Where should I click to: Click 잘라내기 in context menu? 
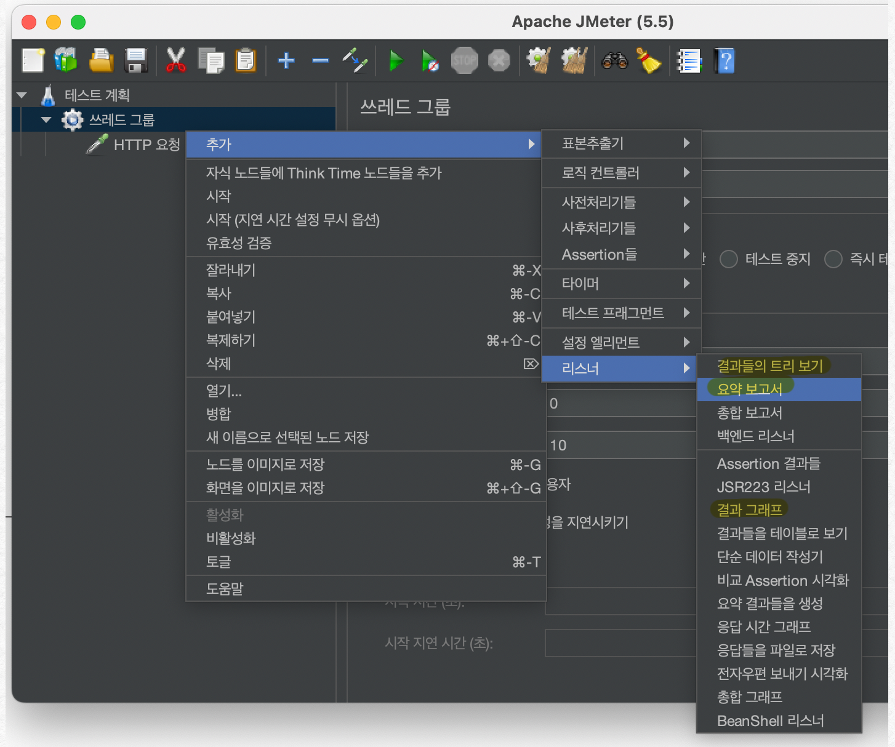pyautogui.click(x=364, y=270)
